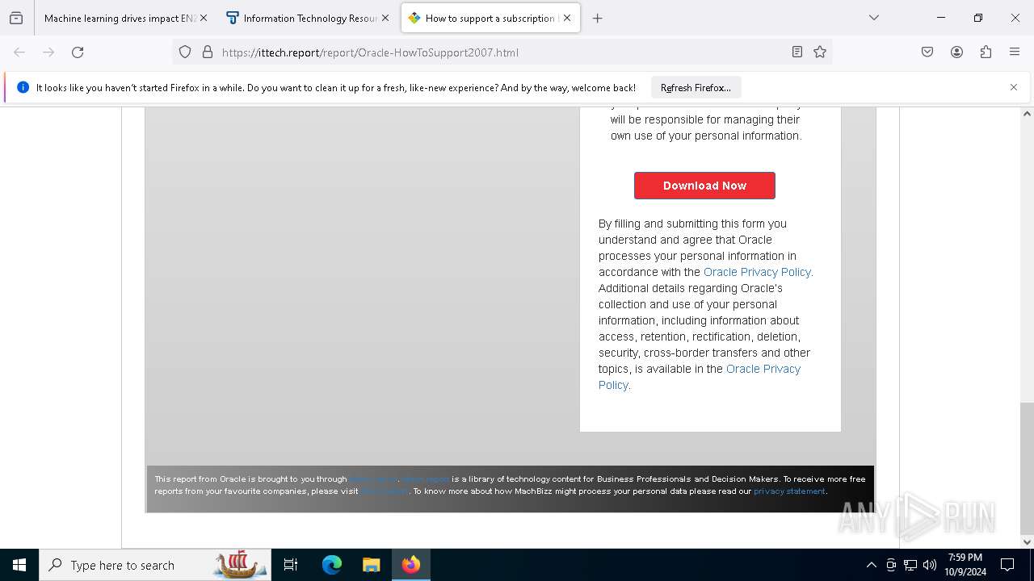Open the Windows Start menu
Viewport: 1034px width, 581px height.
point(19,565)
